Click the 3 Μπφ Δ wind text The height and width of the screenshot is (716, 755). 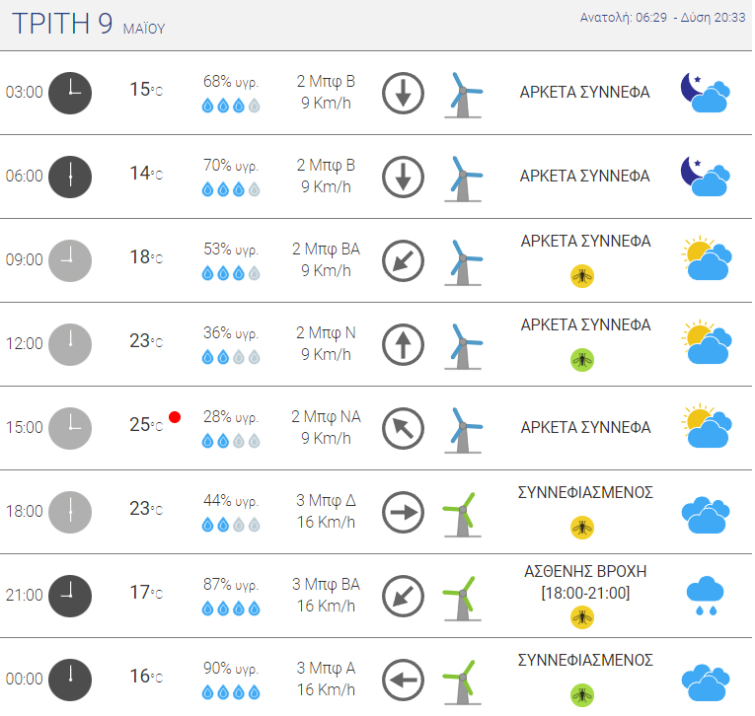(326, 500)
